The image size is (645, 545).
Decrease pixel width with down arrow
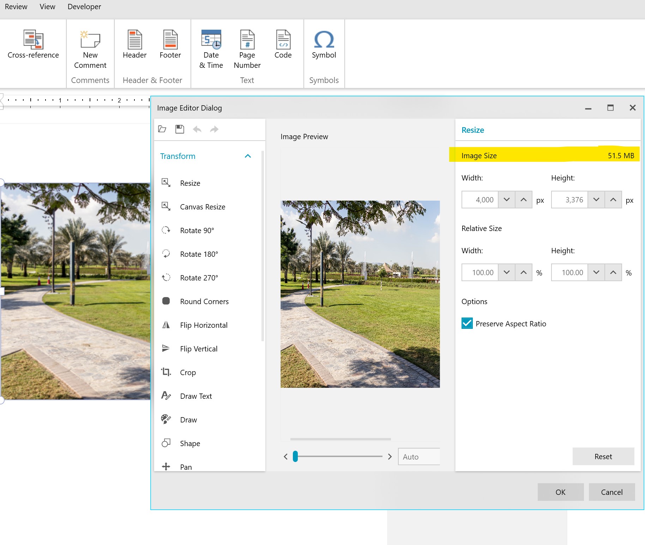(507, 200)
